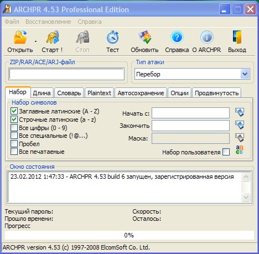Click the icon beside Начать с field
The image size is (259, 254).
240,112
